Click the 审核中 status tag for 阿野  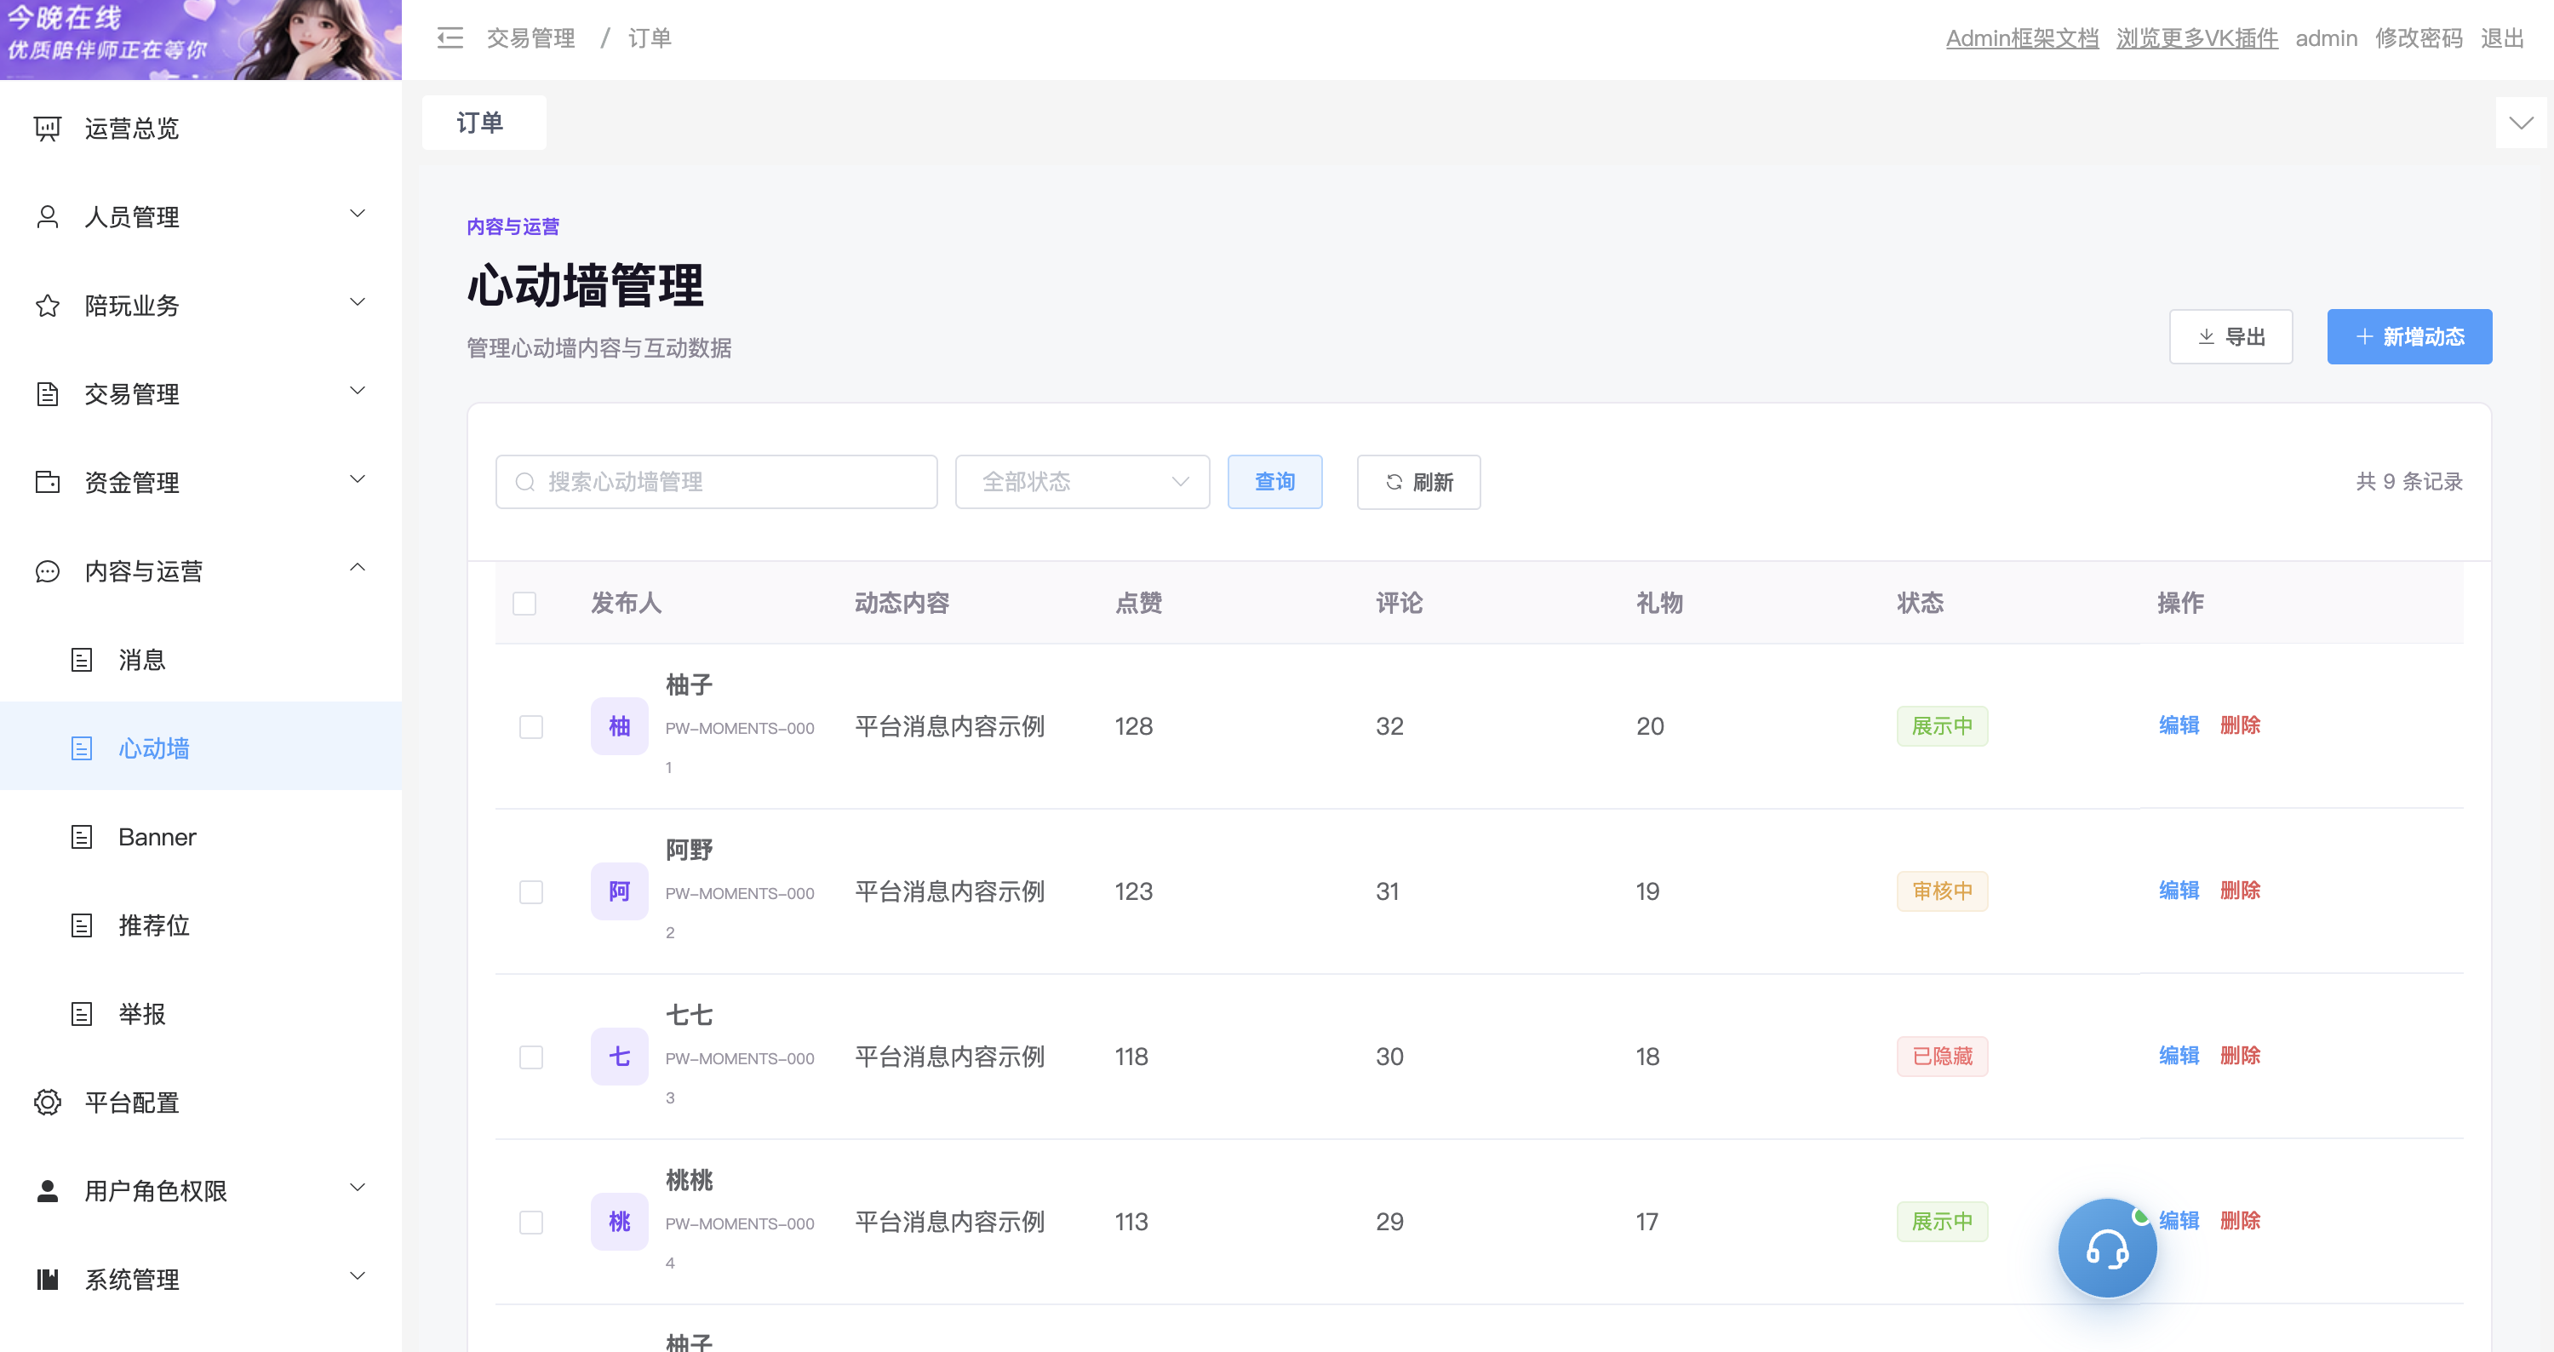click(1942, 891)
